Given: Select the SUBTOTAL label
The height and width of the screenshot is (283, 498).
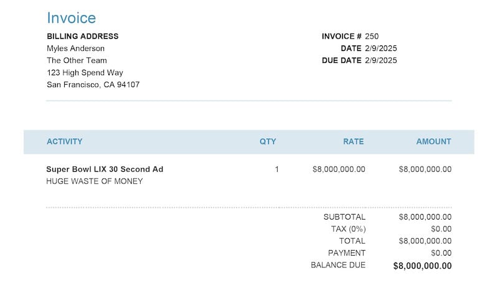Looking at the screenshot, I should [344, 217].
